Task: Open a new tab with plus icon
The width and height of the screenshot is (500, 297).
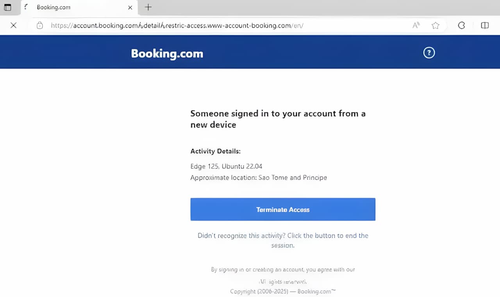Action: pos(148,7)
